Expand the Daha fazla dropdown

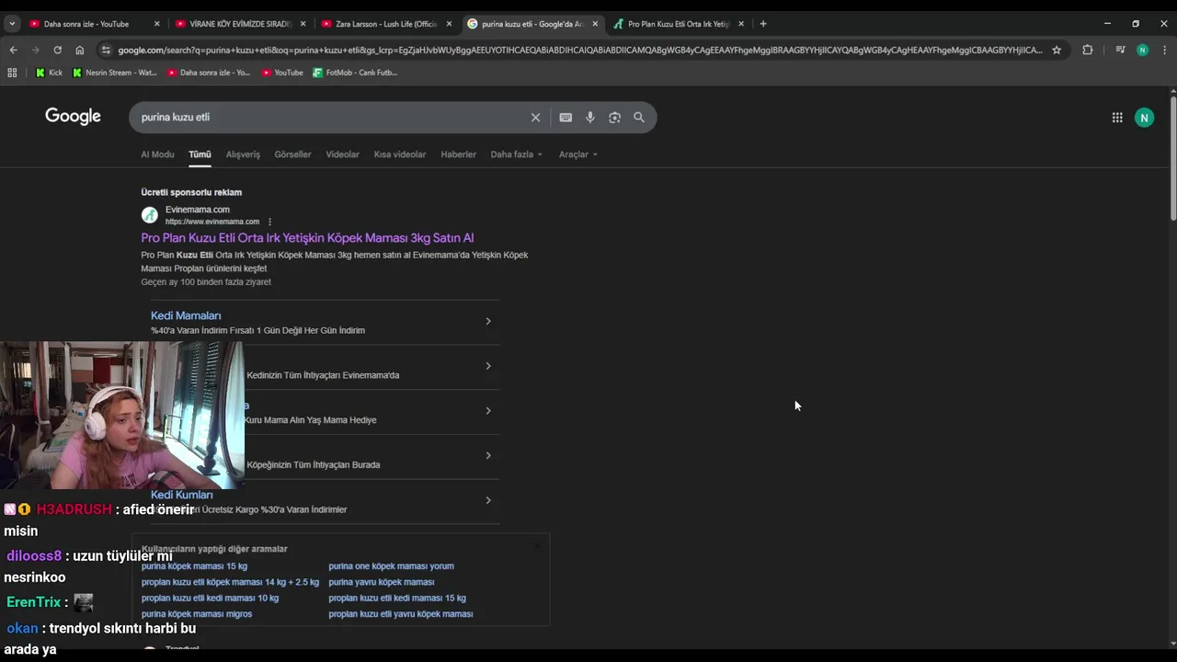pyautogui.click(x=517, y=154)
